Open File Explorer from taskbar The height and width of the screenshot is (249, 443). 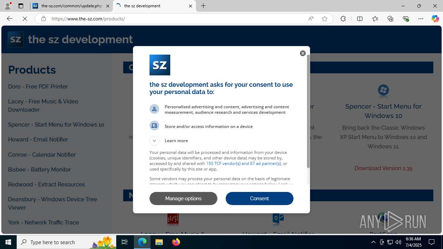(x=159, y=242)
